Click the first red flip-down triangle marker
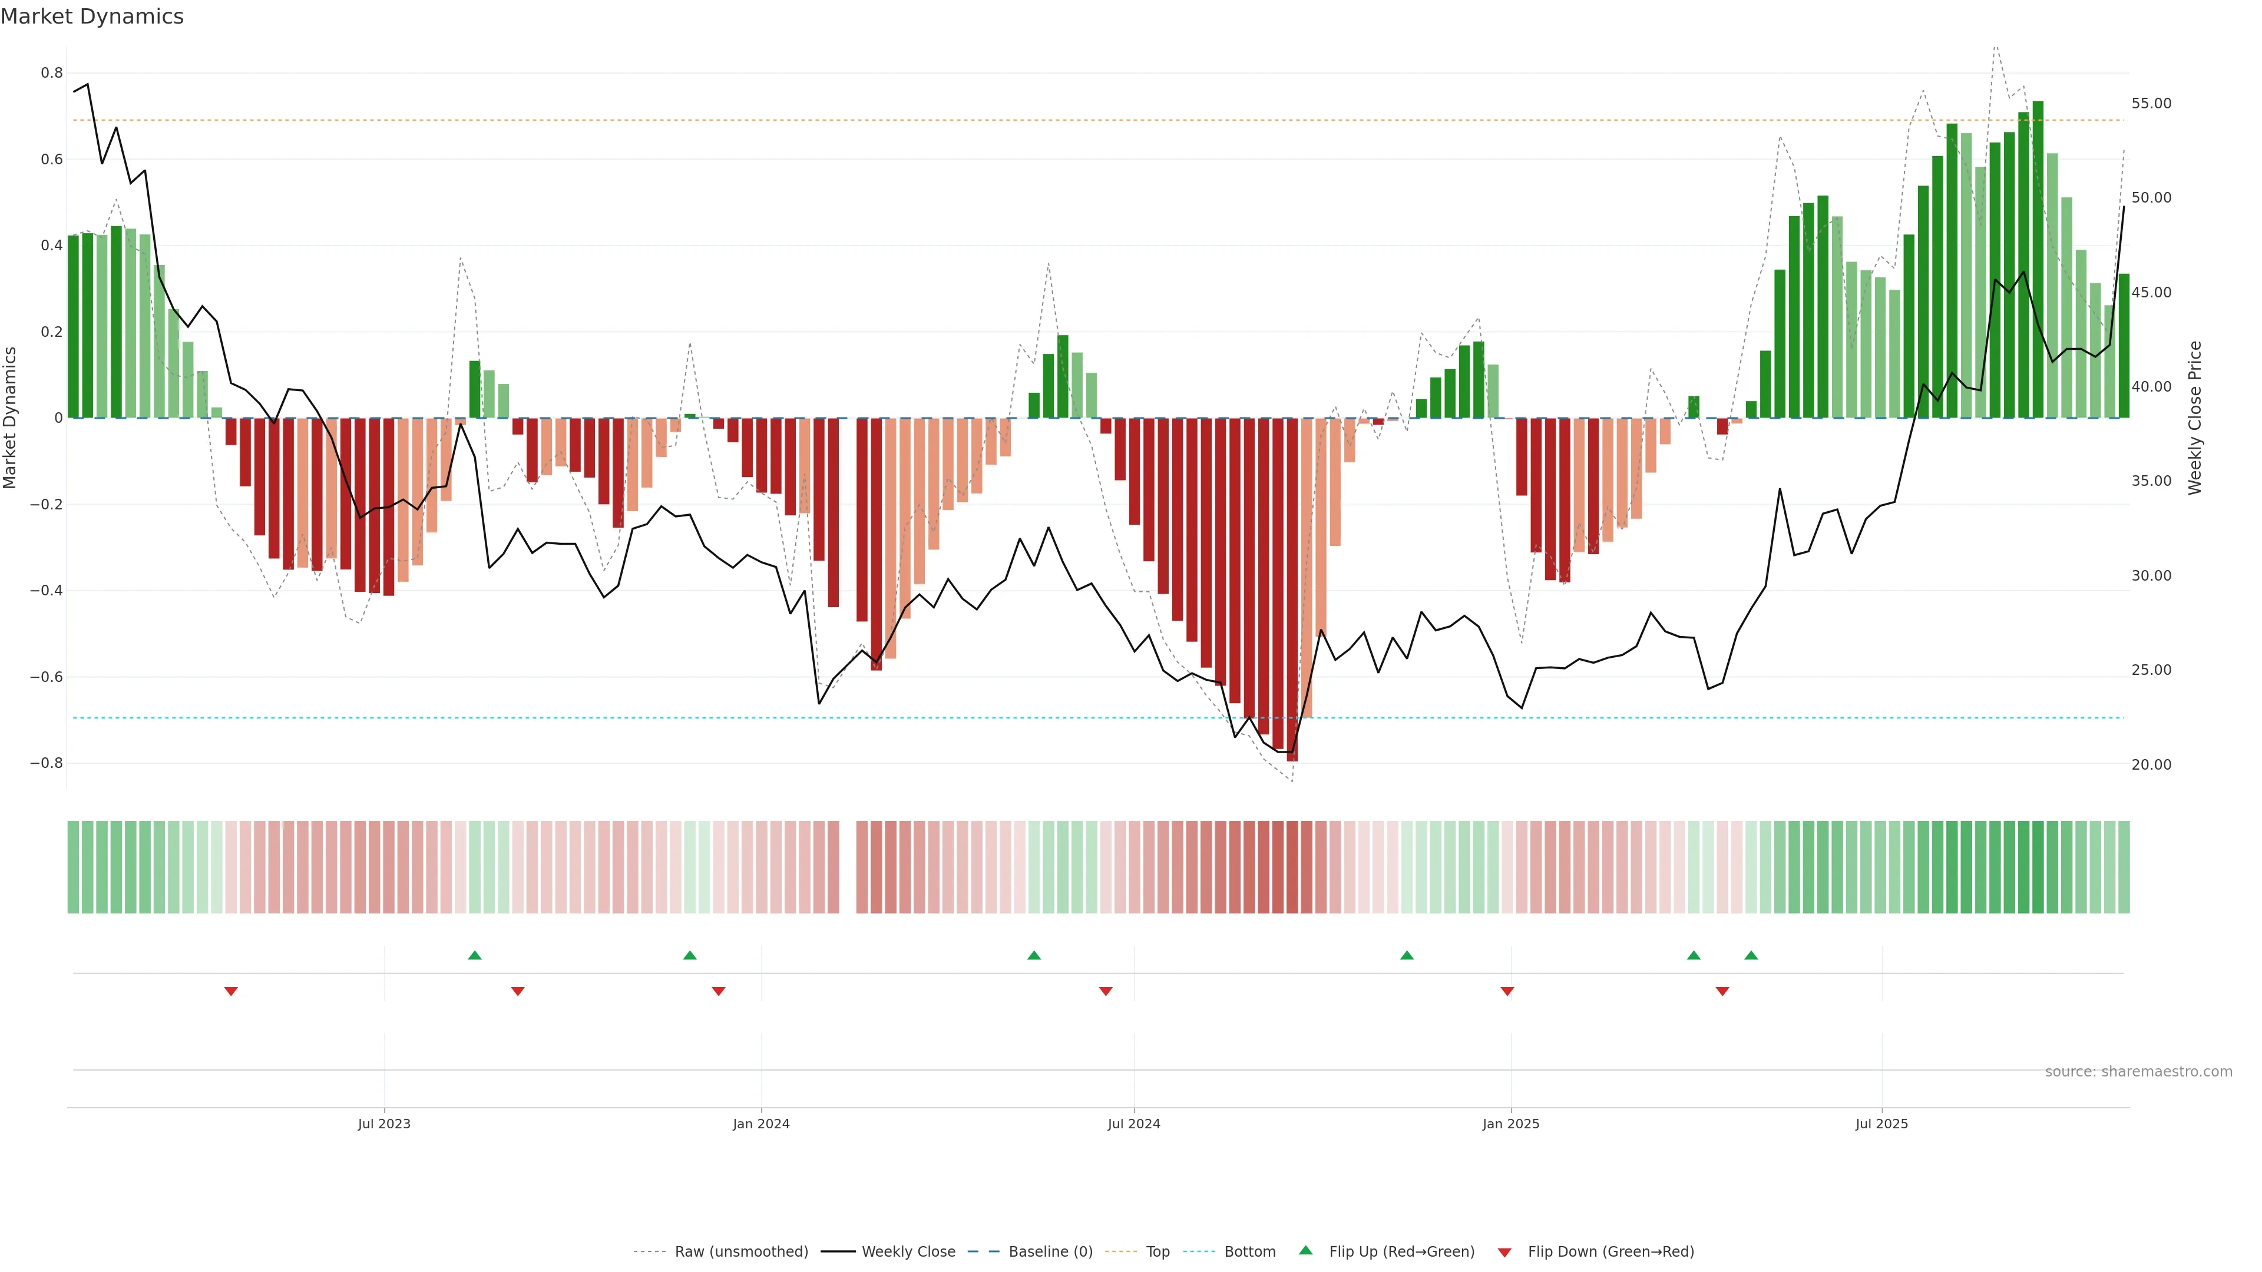 (x=231, y=991)
